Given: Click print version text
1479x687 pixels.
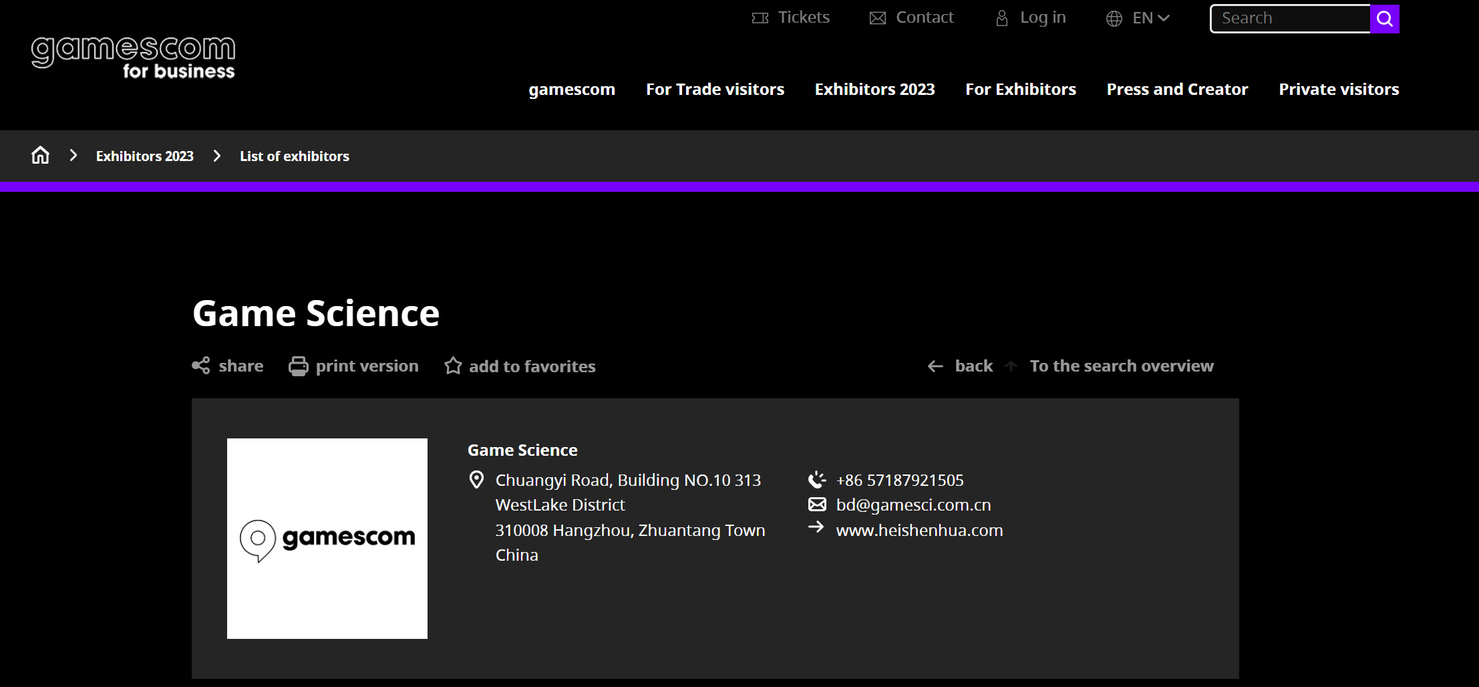Looking at the screenshot, I should point(367,366).
